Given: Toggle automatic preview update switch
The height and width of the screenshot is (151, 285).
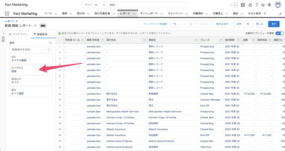Looking at the screenshot, I should pyautogui.click(x=280, y=33).
